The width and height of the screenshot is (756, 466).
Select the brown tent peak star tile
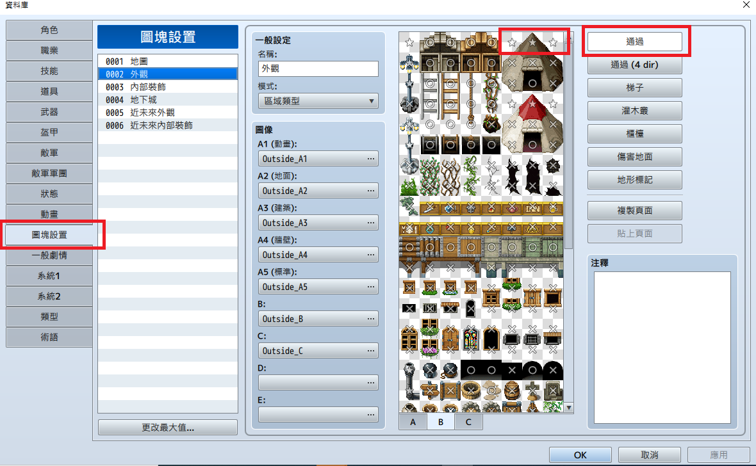532,42
